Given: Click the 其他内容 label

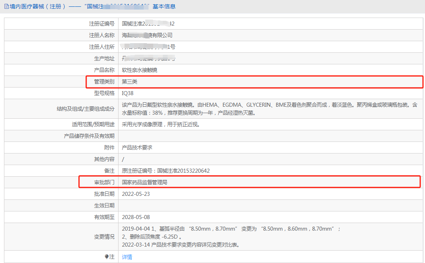Looking at the screenshot, I should click(x=104, y=159).
